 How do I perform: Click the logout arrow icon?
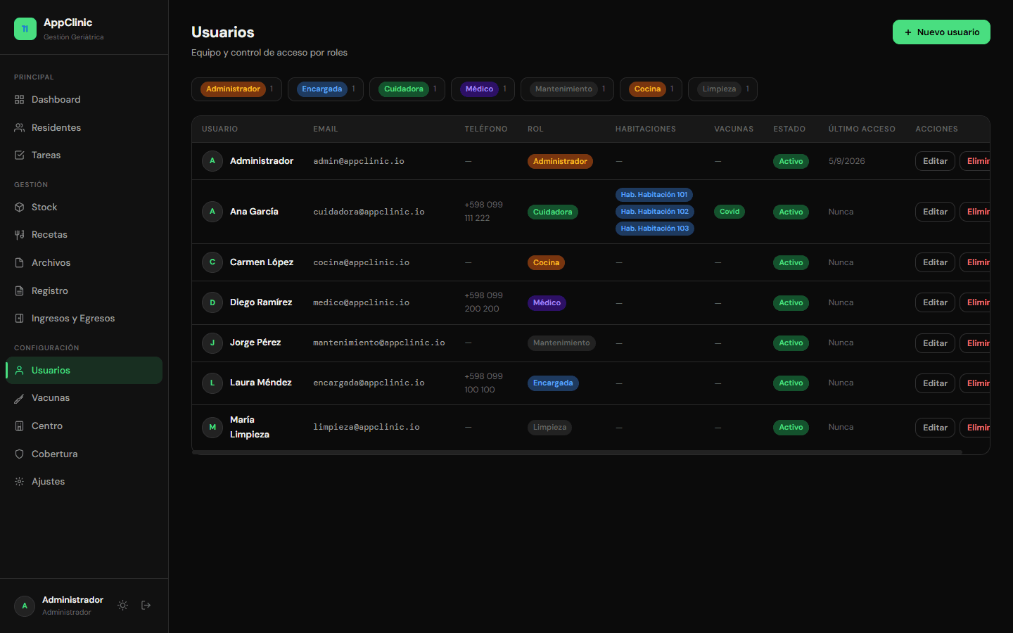pyautogui.click(x=146, y=606)
